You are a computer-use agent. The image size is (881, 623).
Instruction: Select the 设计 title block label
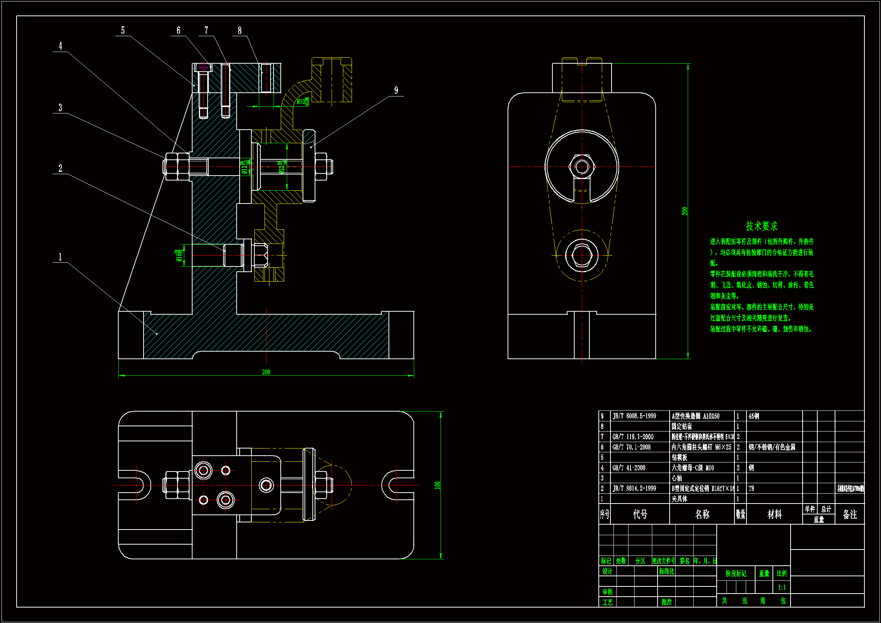(x=607, y=571)
